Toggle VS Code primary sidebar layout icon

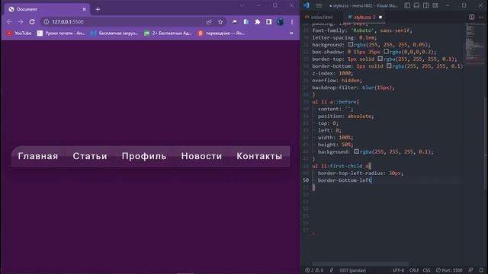coord(407,5)
